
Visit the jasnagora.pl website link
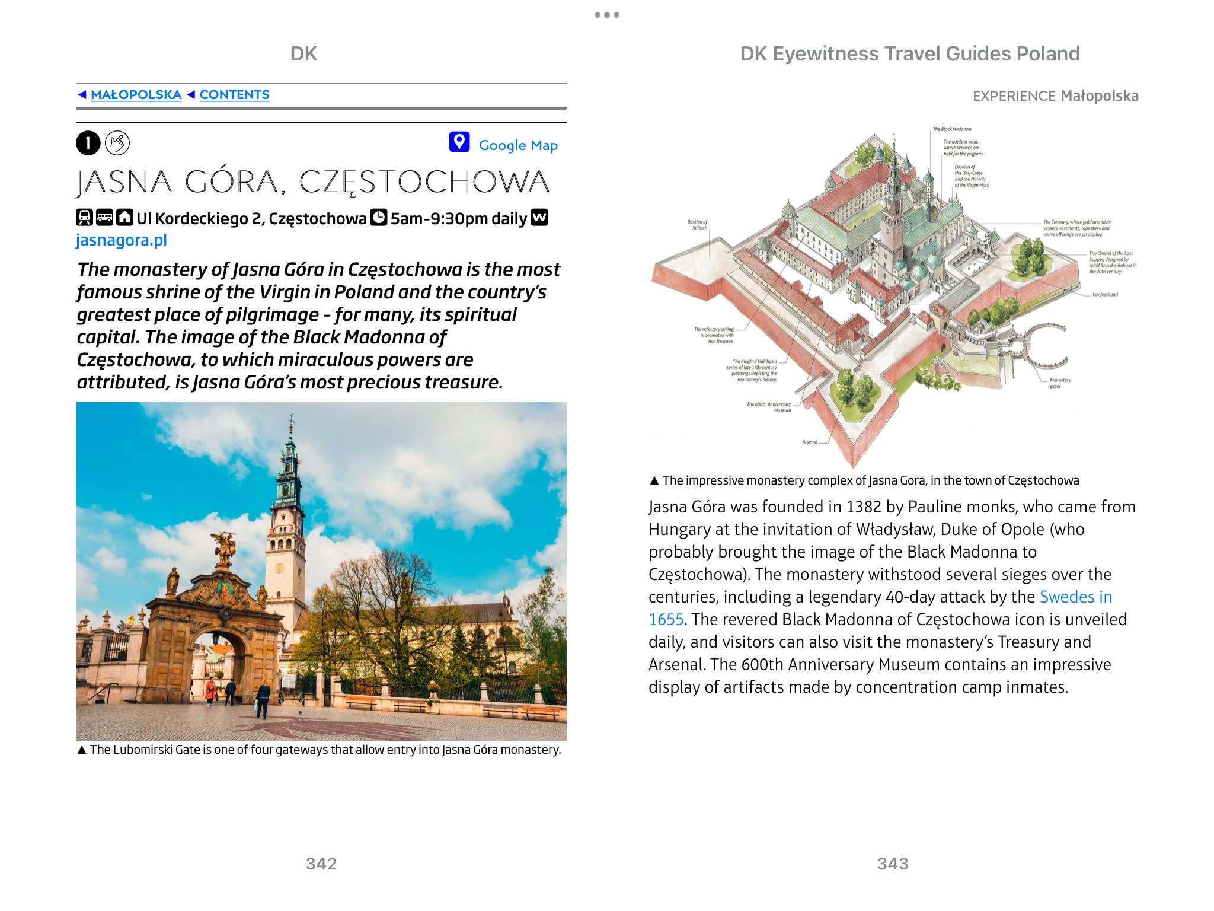(122, 240)
